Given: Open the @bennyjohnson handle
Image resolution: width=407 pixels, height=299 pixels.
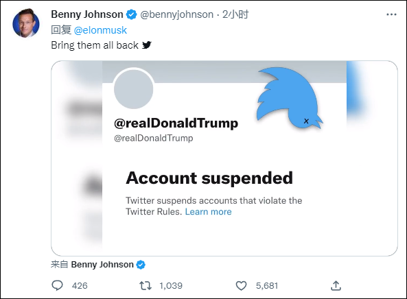Looking at the screenshot, I should tap(177, 14).
